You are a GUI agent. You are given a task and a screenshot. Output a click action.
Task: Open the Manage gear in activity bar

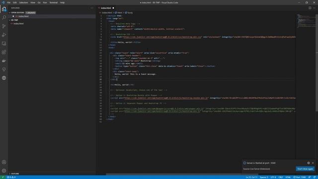coord(4,171)
